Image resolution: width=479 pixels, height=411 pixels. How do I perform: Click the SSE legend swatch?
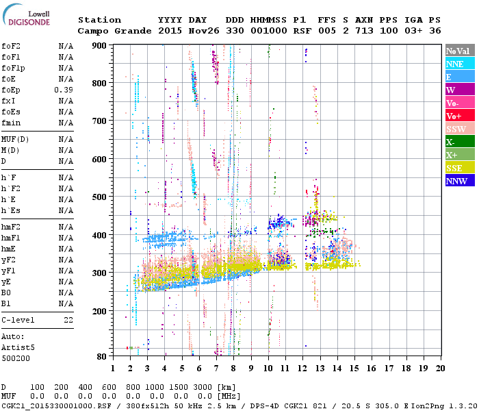(x=460, y=168)
